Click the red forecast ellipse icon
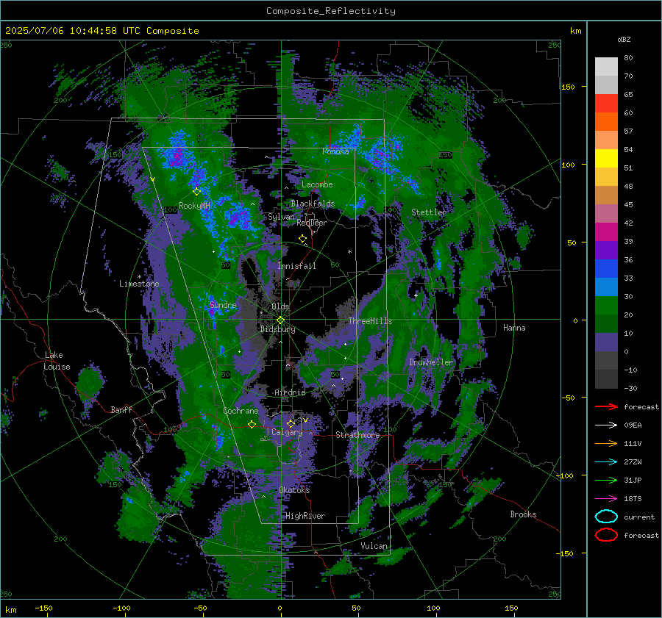Screen dimensions: 662x618 (606, 535)
